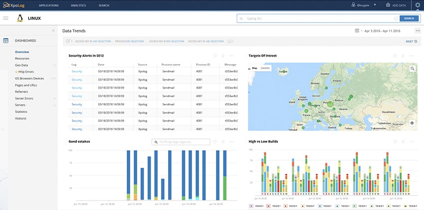The width and height of the screenshot is (424, 210).
Task: Click the Add Data database icon
Action: (x=388, y=5)
